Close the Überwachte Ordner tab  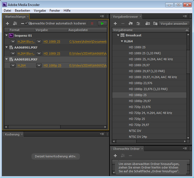pyautogui.click(x=142, y=149)
